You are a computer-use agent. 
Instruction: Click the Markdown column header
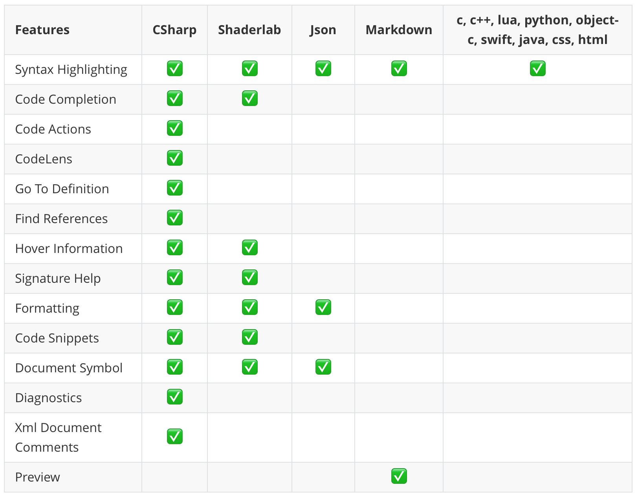(x=399, y=30)
